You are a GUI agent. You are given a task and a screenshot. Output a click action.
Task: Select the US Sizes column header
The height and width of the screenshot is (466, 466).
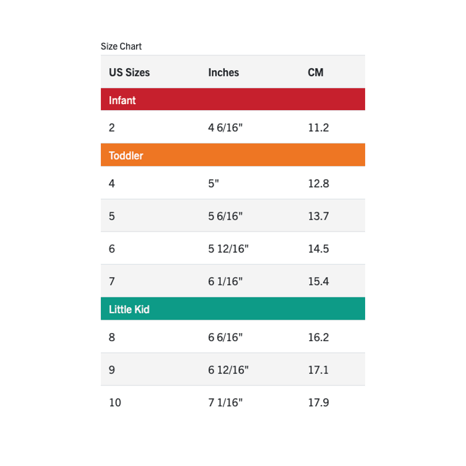point(129,73)
